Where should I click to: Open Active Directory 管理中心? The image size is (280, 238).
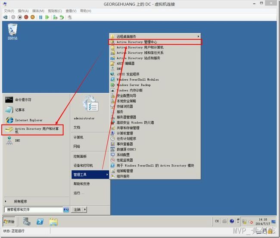pyautogui.click(x=155, y=42)
